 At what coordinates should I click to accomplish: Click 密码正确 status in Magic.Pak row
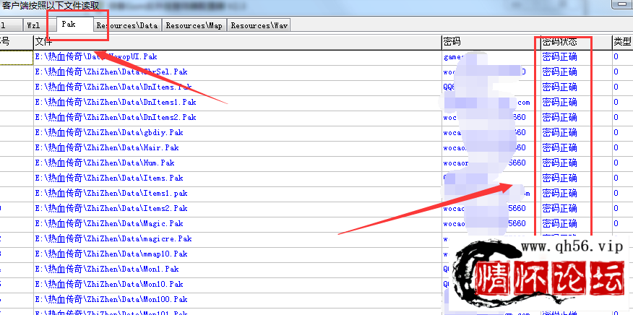[559, 224]
